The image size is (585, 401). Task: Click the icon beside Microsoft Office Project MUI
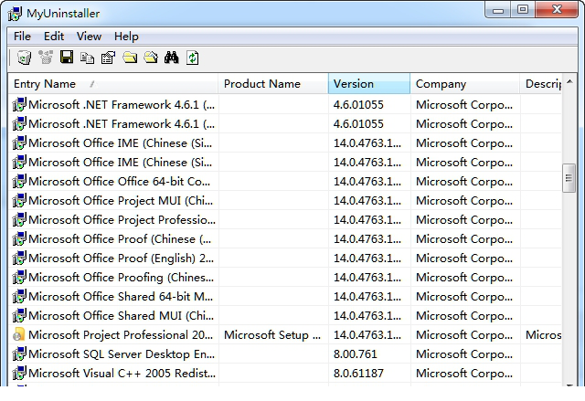pos(19,201)
